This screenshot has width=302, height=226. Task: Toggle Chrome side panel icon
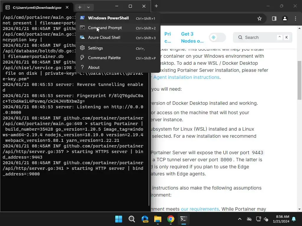pyautogui.click(x=274, y=19)
